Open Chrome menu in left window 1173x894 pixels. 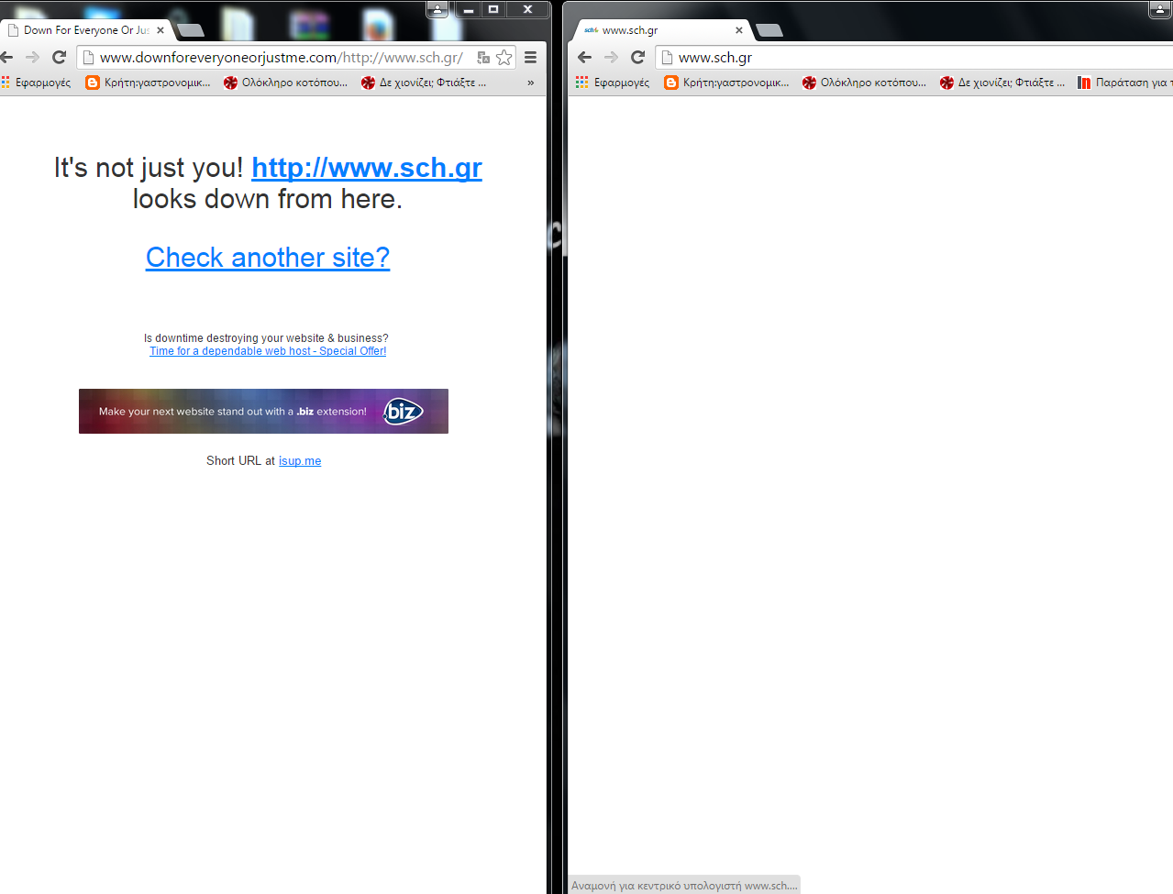530,58
